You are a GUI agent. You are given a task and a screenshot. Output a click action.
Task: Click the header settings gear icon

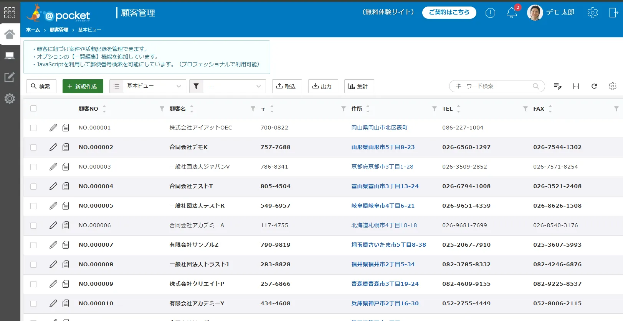tap(593, 13)
